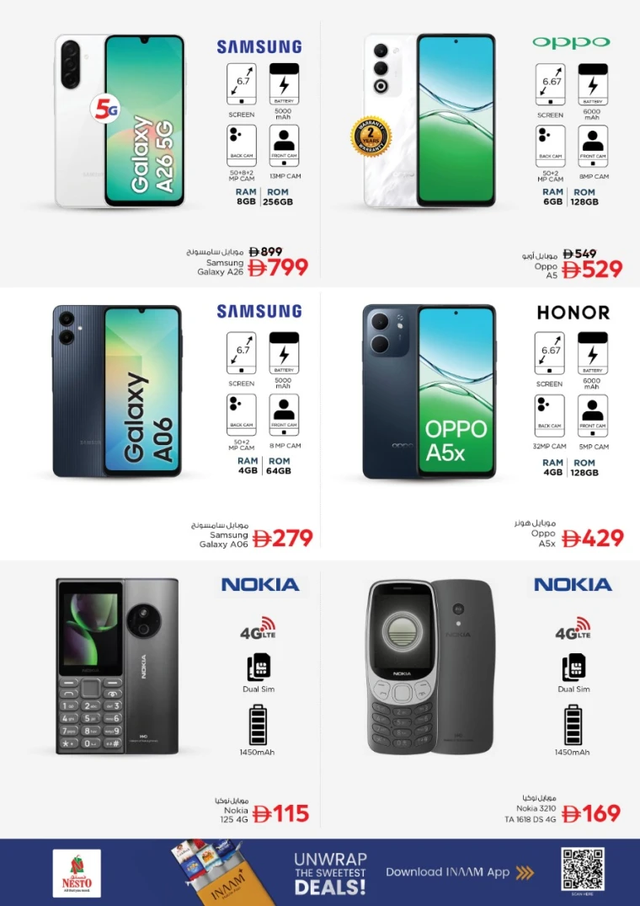Screen dimensions: 640x906
Task: Click the 2 Years Warranty gold seal
Action: pos(371,137)
